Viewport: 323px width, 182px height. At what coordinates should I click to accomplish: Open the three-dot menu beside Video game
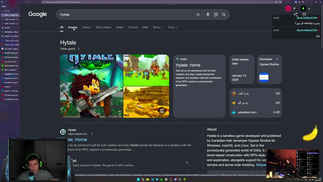coord(78,49)
